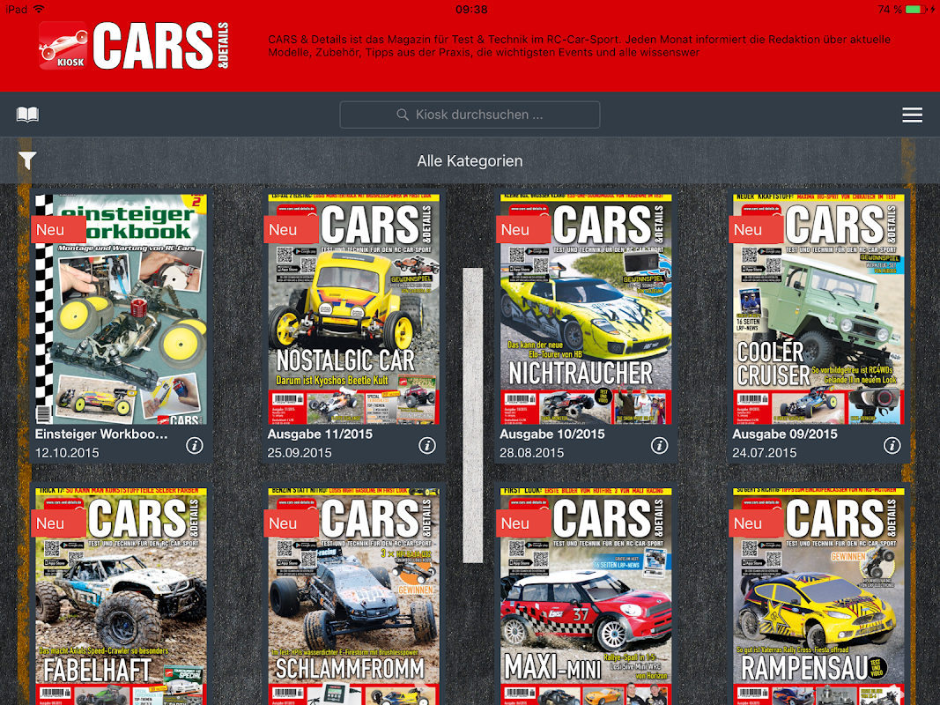This screenshot has height=705, width=940.
Task: Open the Nostalgic Car issue cover
Action: click(x=353, y=308)
